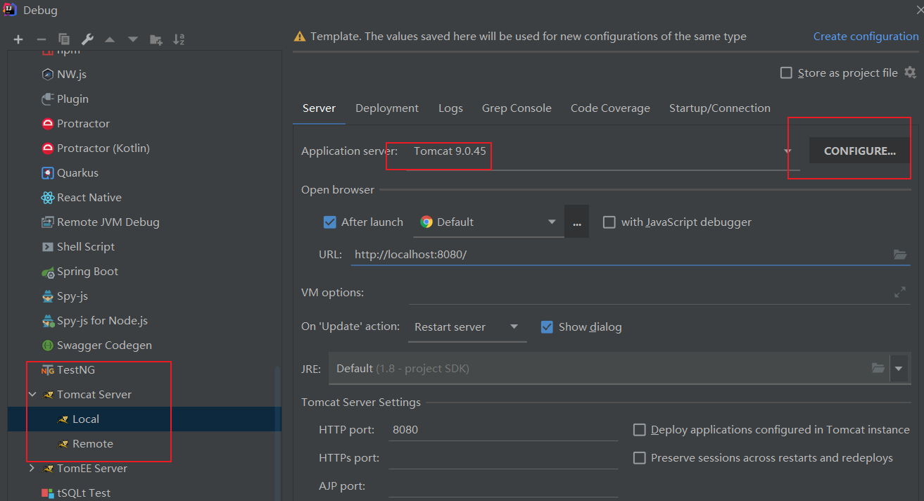This screenshot has height=501, width=924.
Task: Click the sort configurations alphabetically icon
Action: 179,39
